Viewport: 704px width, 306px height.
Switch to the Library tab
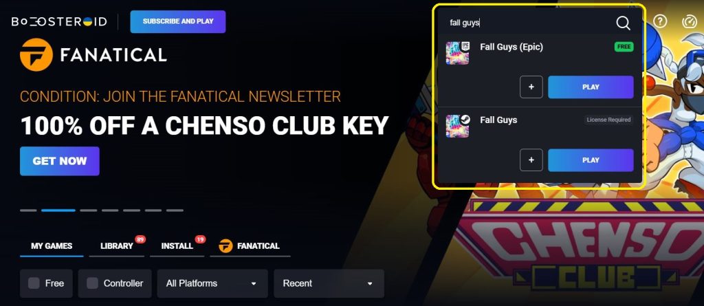117,245
